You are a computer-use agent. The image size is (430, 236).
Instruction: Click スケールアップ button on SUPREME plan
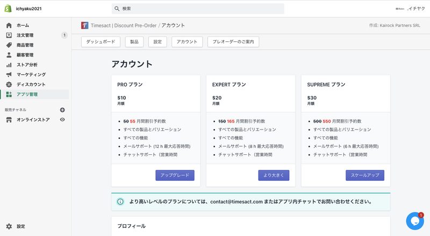[x=365, y=175]
